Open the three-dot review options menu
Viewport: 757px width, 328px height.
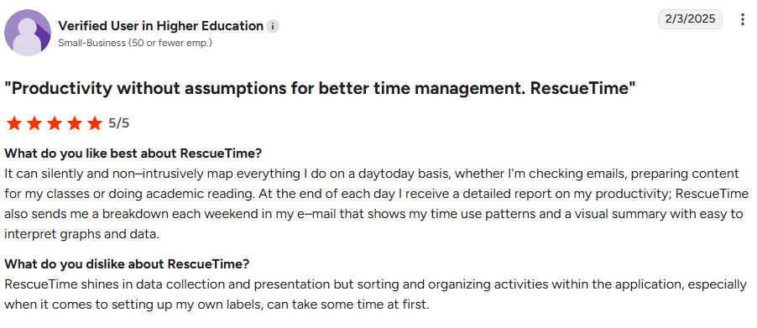tap(743, 20)
